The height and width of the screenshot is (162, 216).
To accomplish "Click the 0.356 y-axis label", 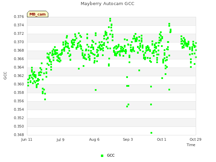I will tap(19, 101).
